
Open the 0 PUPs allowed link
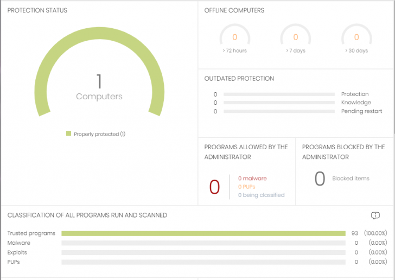tap(247, 187)
